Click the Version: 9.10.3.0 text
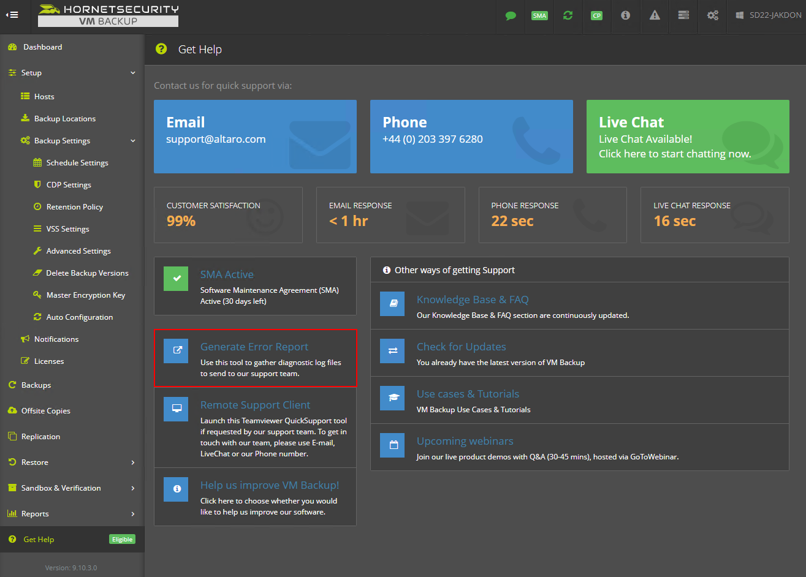 [x=71, y=568]
